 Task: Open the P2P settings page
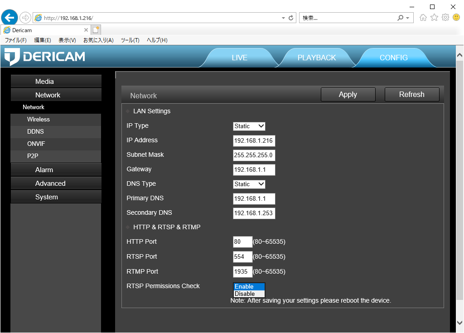[x=56, y=156]
